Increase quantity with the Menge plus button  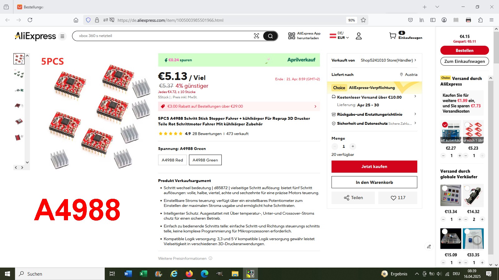(353, 146)
